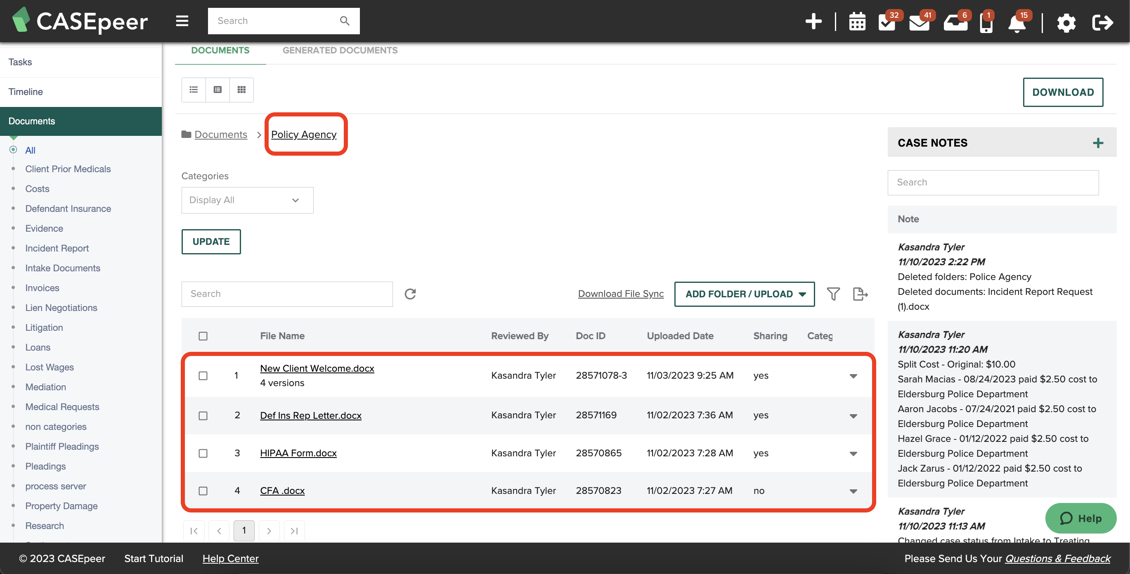Click the logout arrow icon
The width and height of the screenshot is (1130, 574).
tap(1102, 22)
